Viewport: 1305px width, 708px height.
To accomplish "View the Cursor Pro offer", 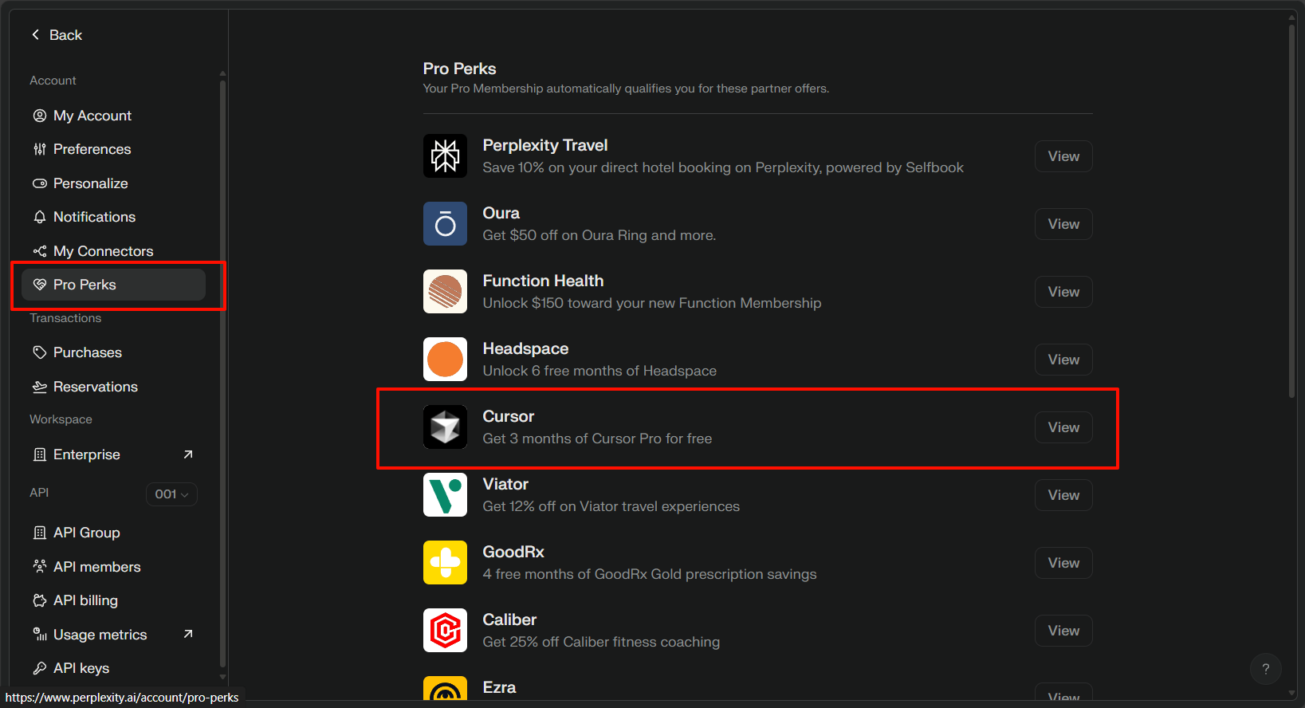I will (1063, 427).
